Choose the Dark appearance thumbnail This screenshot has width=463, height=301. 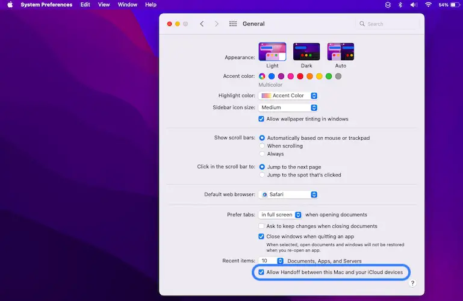click(306, 52)
